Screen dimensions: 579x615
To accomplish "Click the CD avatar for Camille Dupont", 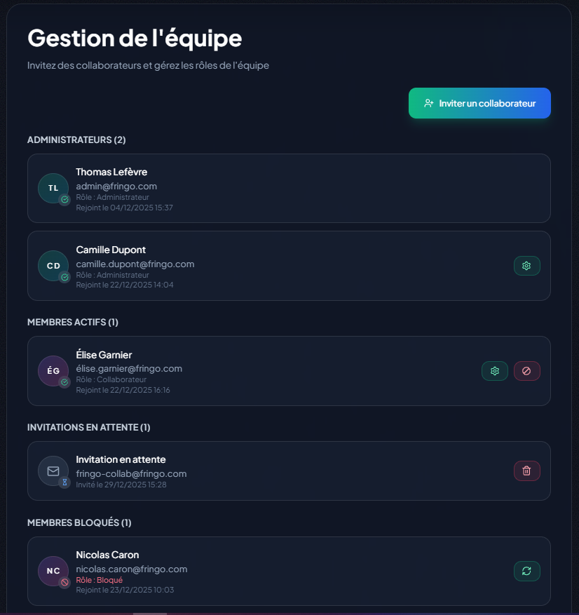I will coord(53,266).
